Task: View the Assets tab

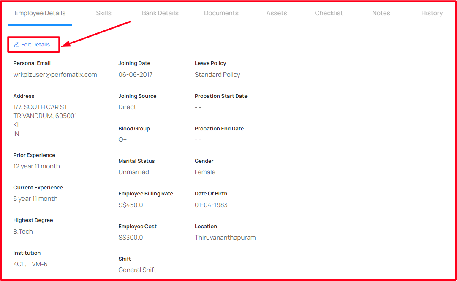Action: [277, 13]
